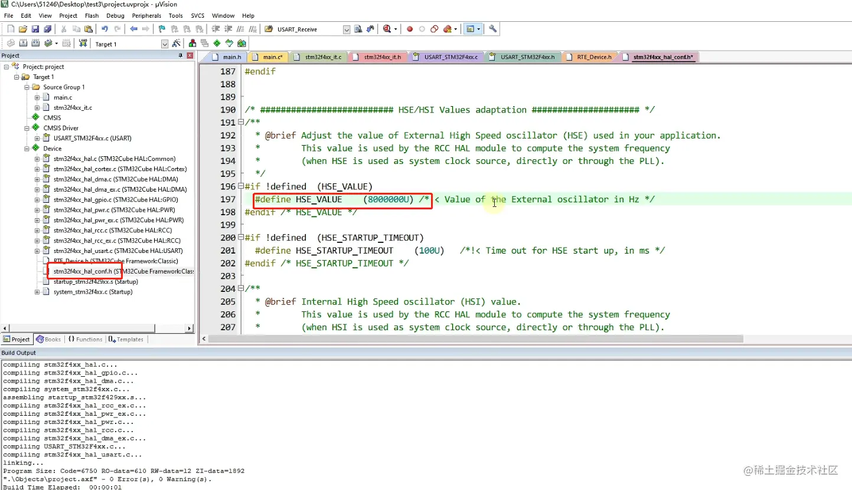Insert a bookmark with the flag icon
This screenshot has height=490, width=852.
point(162,29)
